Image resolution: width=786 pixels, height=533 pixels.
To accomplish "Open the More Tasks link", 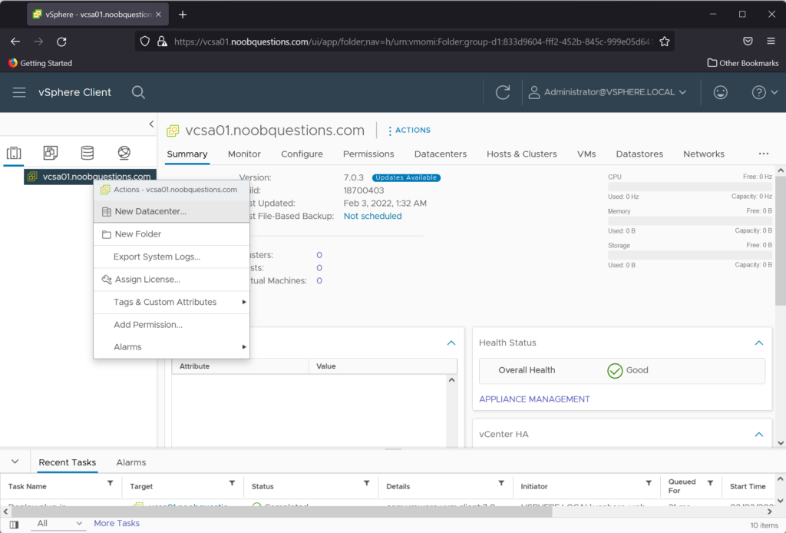I will tap(117, 524).
